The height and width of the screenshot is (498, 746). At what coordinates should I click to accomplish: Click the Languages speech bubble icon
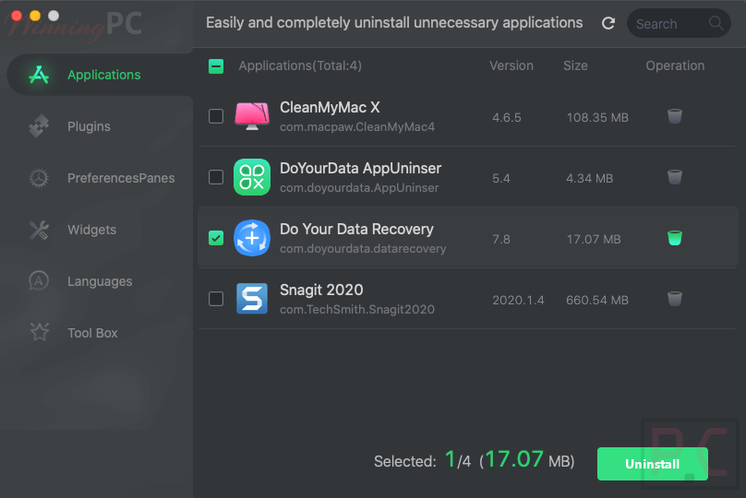pos(39,281)
